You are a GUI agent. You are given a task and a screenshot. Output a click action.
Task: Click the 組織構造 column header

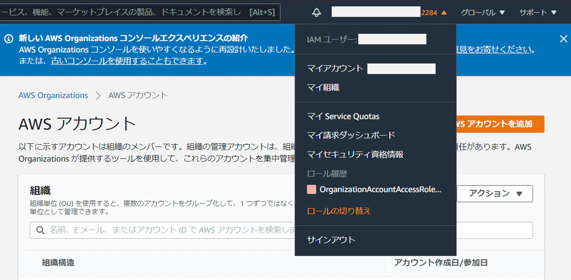pos(58,263)
